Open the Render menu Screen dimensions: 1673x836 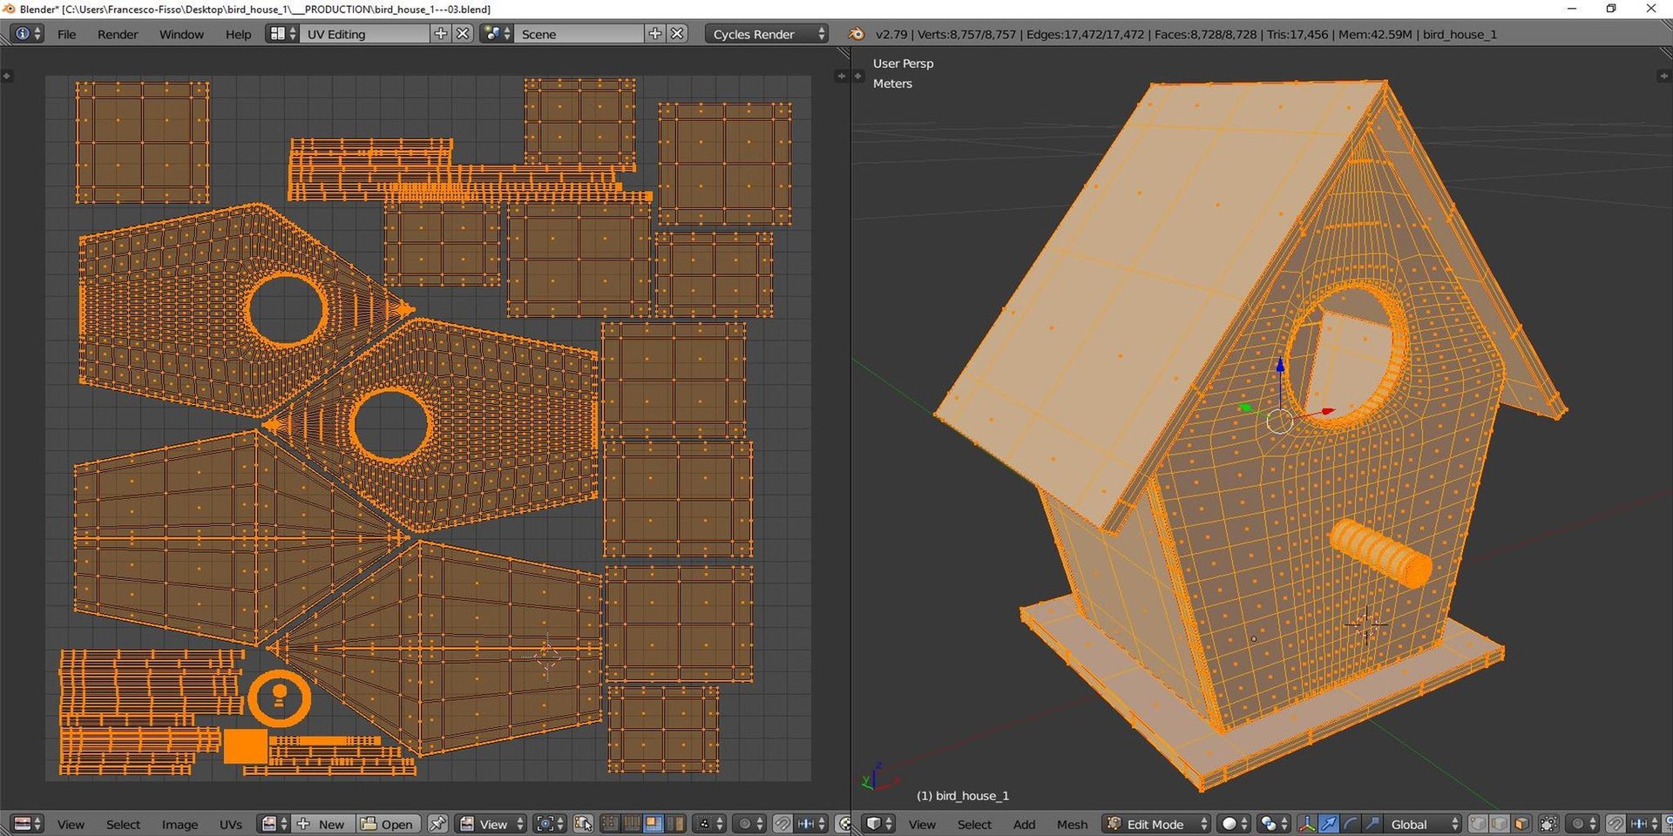118,34
